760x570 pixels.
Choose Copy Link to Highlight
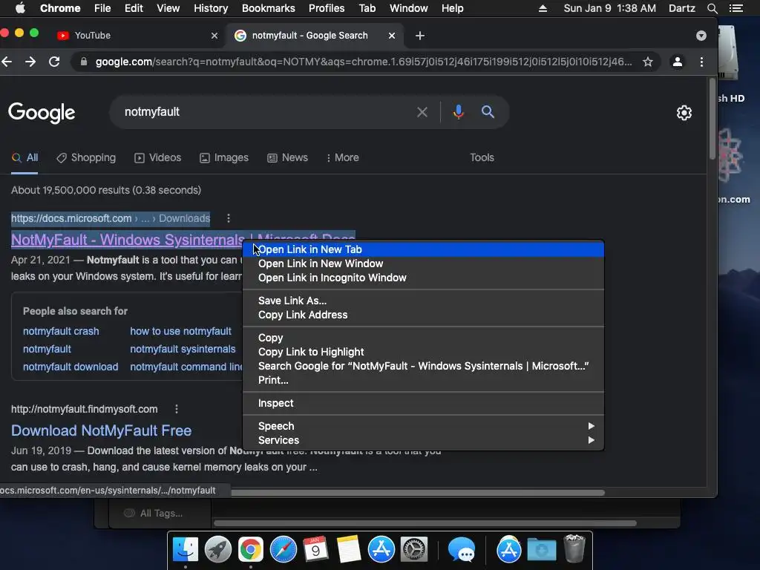[x=423, y=352]
